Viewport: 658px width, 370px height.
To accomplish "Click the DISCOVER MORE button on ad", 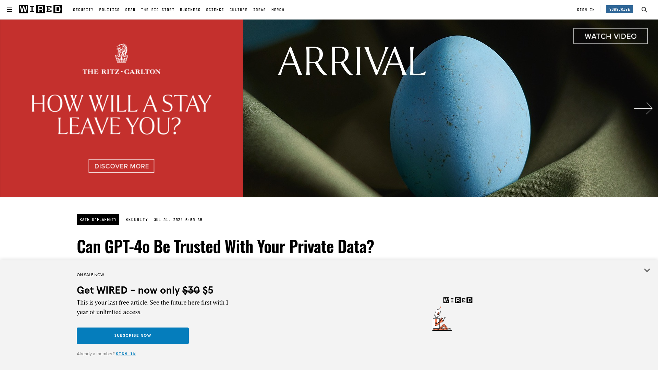I will (x=121, y=166).
